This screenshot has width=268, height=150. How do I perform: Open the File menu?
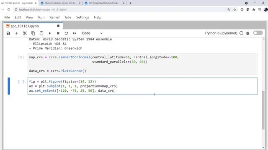(x=7, y=17)
